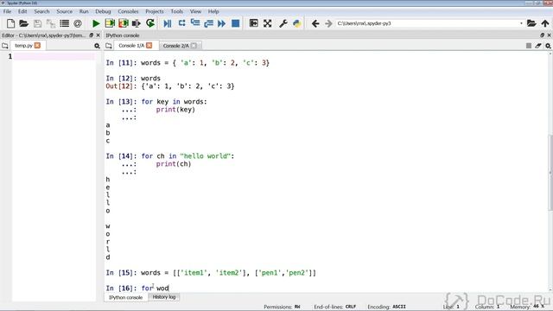Undock the IPython console pane
The image size is (553, 311).
pyautogui.click(x=542, y=35)
